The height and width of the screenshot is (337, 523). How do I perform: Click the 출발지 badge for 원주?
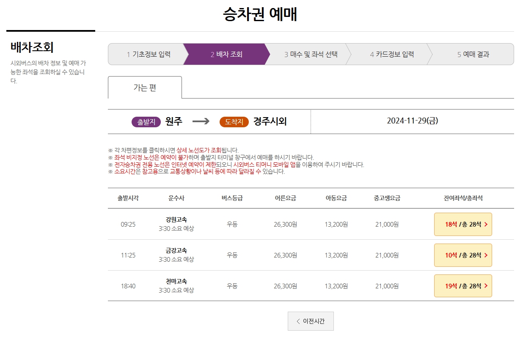146,121
